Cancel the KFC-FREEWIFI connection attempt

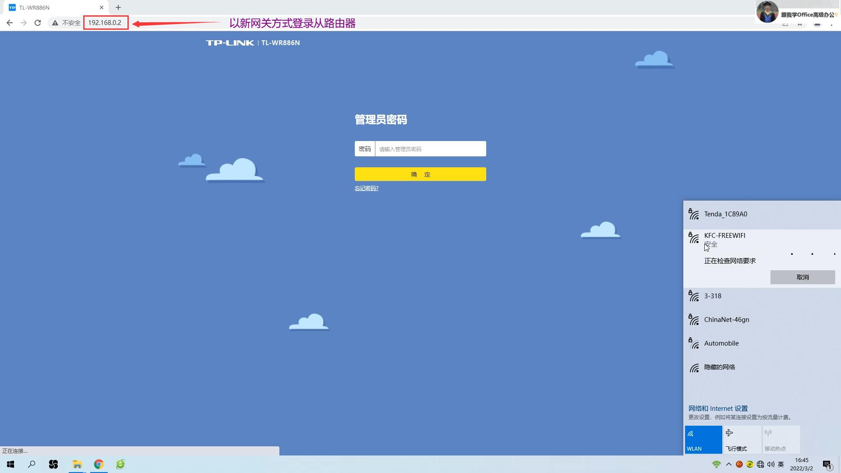click(802, 277)
